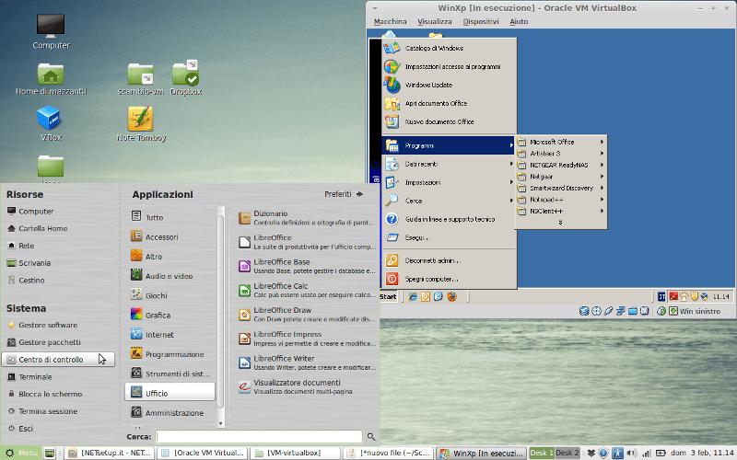Click Esci in menu
Screen dimensions: 737x460
[58, 428]
